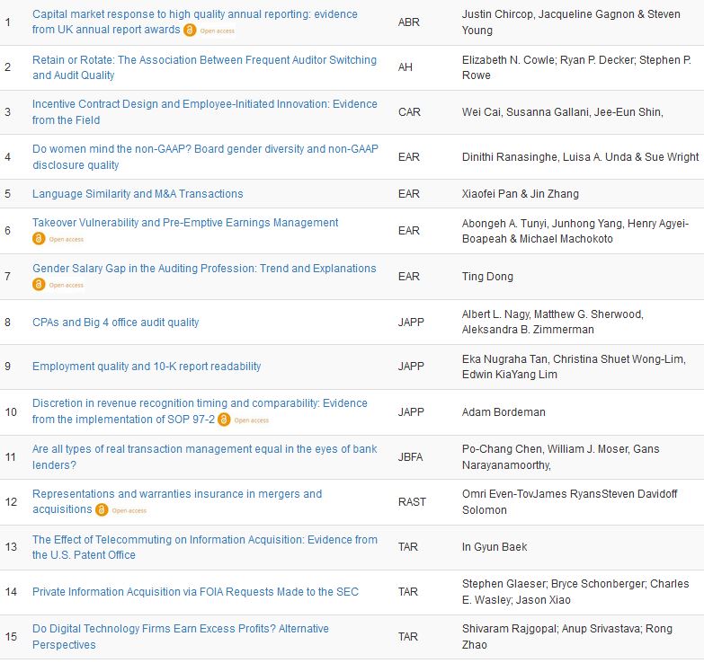Viewport: 704px width, 663px height.
Task: Open 'The Effect of Telecommuting on Information Acquisition' link
Action: pyautogui.click(x=205, y=547)
